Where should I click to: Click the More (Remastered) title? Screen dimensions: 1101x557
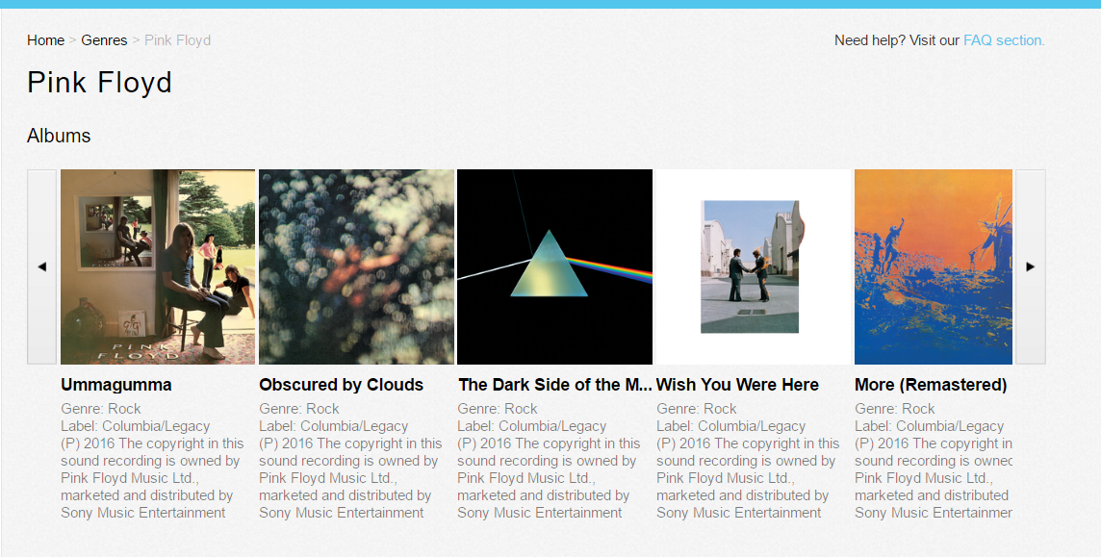point(931,385)
